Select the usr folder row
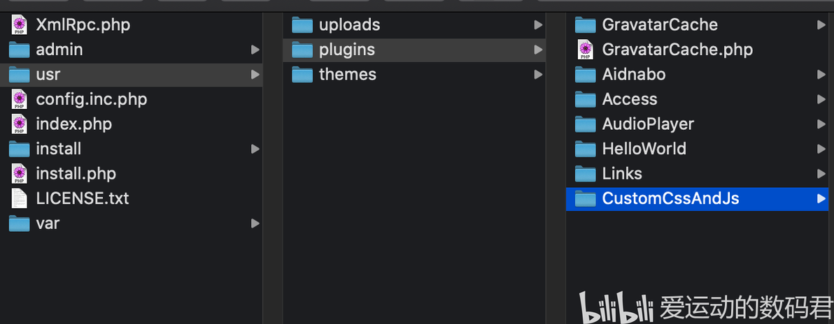 [x=132, y=75]
